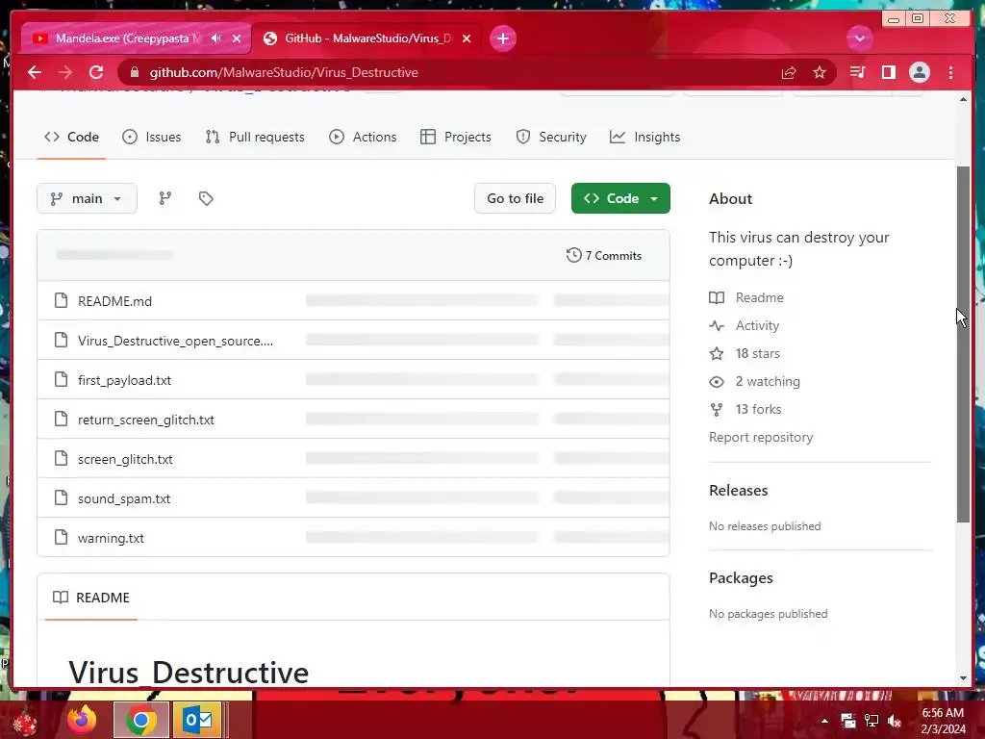View the 18 stars link

tap(745, 353)
